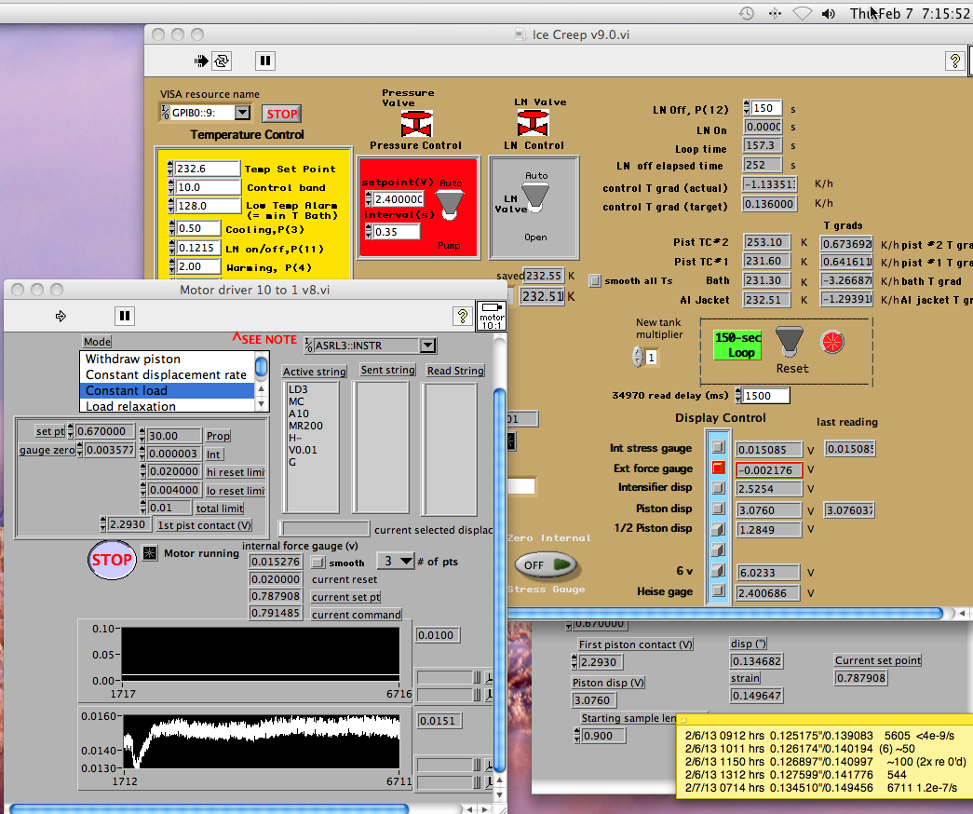Click the motor 10:1 VI icon
The height and width of the screenshot is (814, 973).
[491, 316]
